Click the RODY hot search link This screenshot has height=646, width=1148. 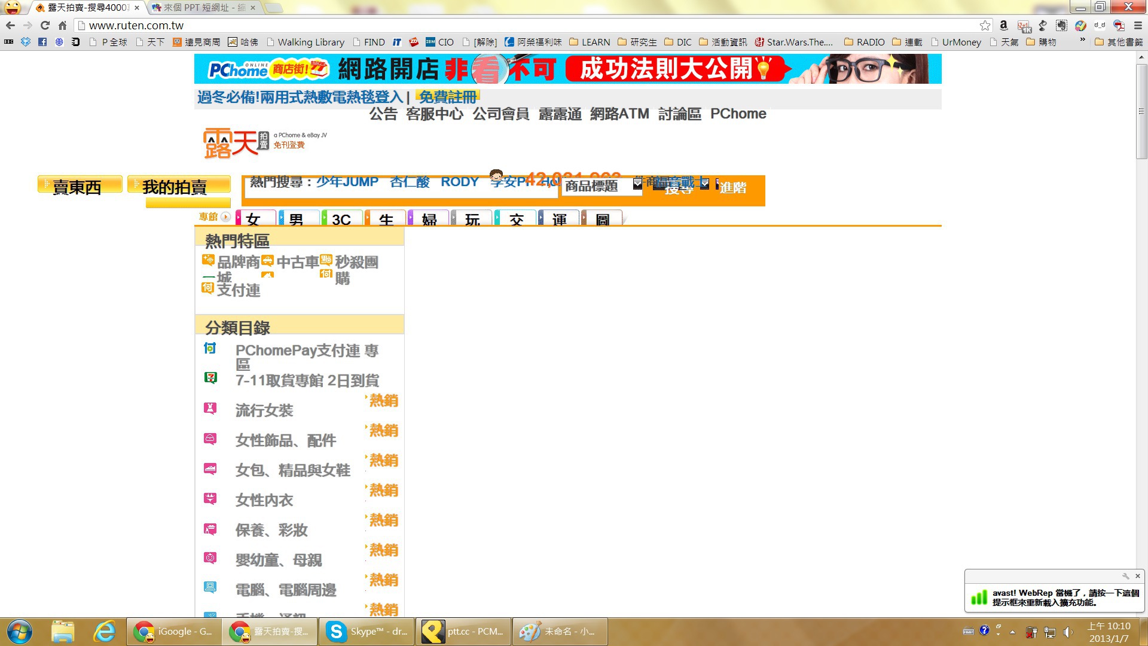pyautogui.click(x=460, y=181)
